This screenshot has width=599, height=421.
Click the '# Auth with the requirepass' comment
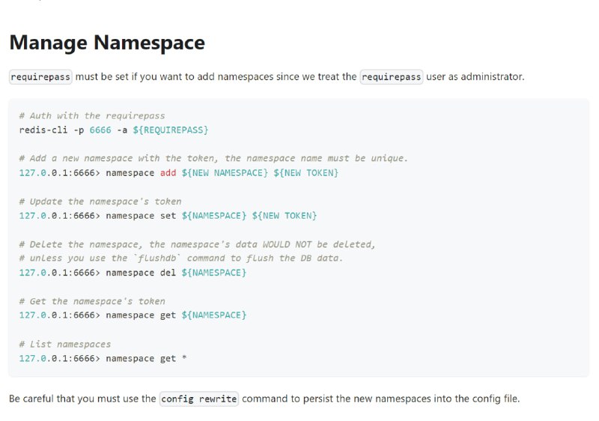pyautogui.click(x=92, y=116)
